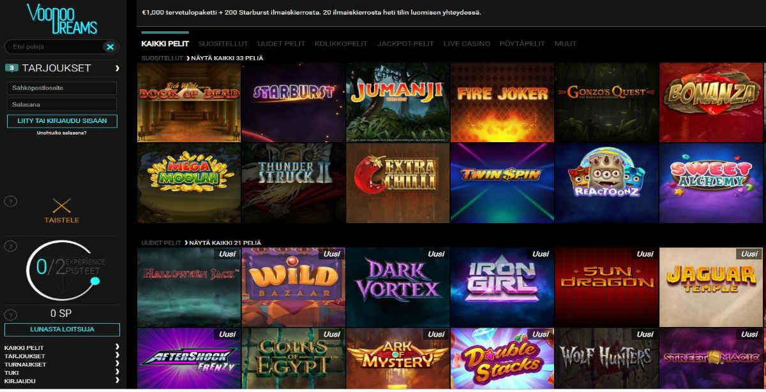Open the Iron Girl game

point(502,287)
